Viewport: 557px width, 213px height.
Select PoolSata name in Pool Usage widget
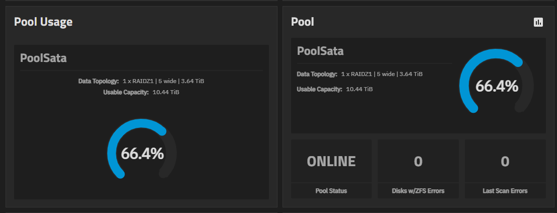(x=43, y=58)
